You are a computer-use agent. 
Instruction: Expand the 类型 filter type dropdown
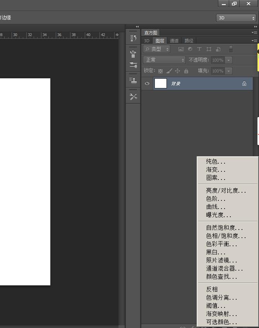pyautogui.click(x=157, y=49)
